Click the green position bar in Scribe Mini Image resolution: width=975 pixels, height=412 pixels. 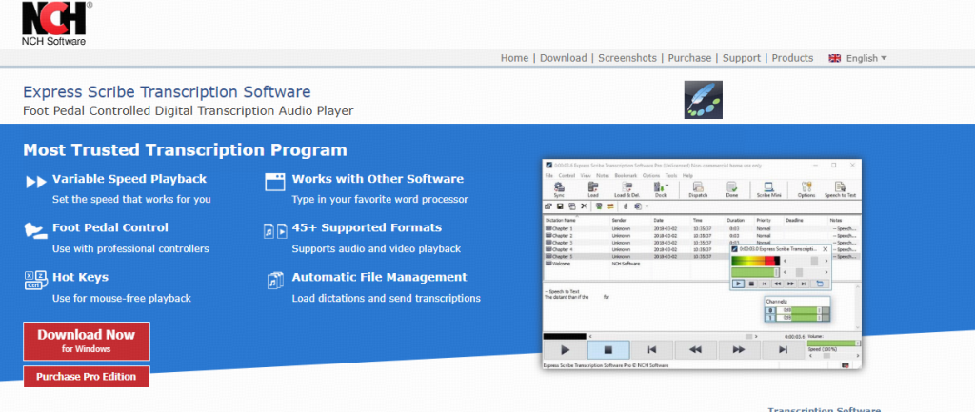pos(755,272)
